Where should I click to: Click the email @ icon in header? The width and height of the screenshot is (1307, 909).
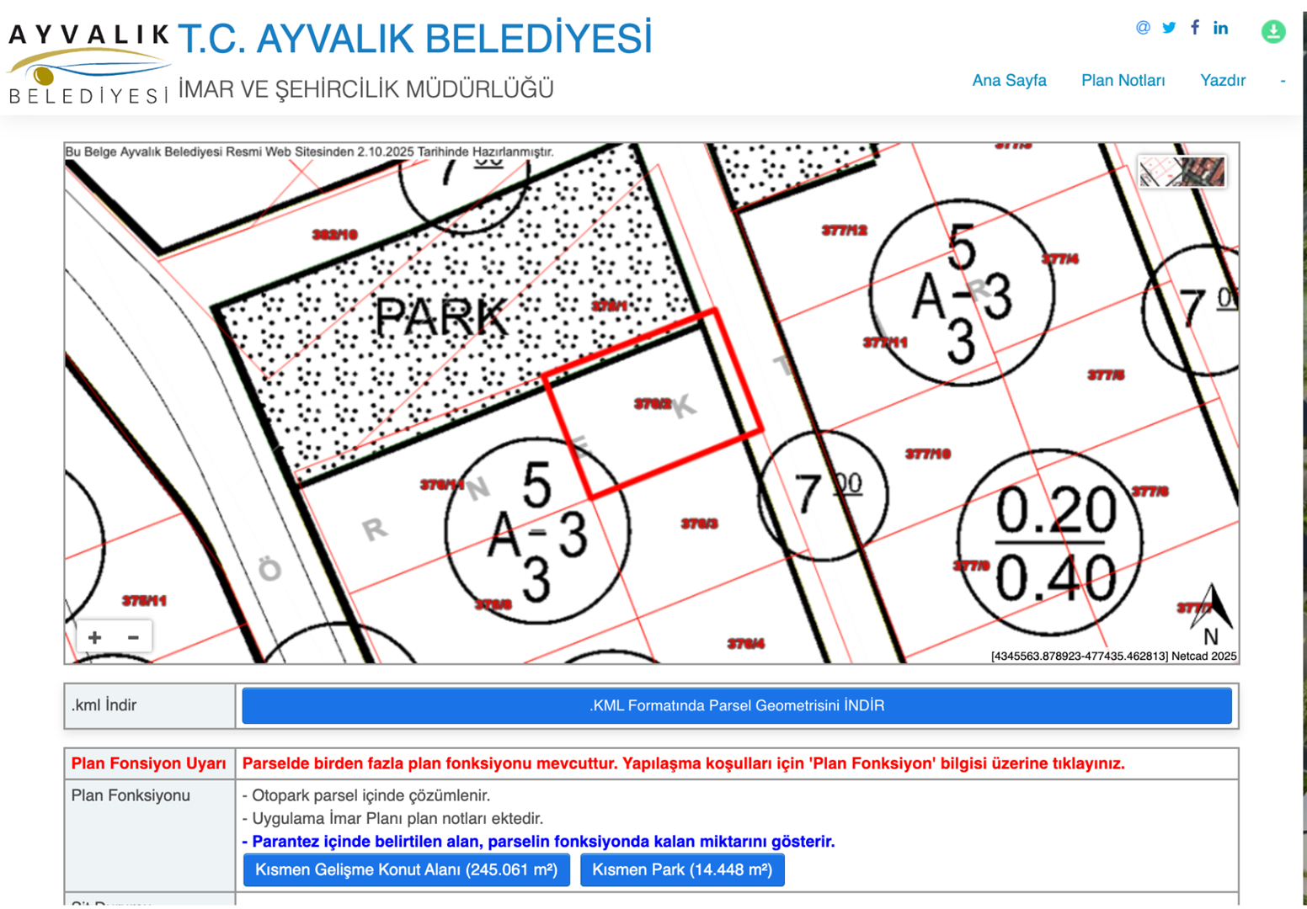pos(1143,28)
